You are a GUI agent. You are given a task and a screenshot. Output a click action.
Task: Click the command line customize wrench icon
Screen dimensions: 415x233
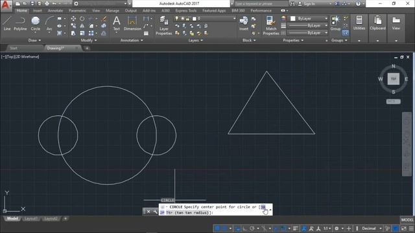(156, 212)
